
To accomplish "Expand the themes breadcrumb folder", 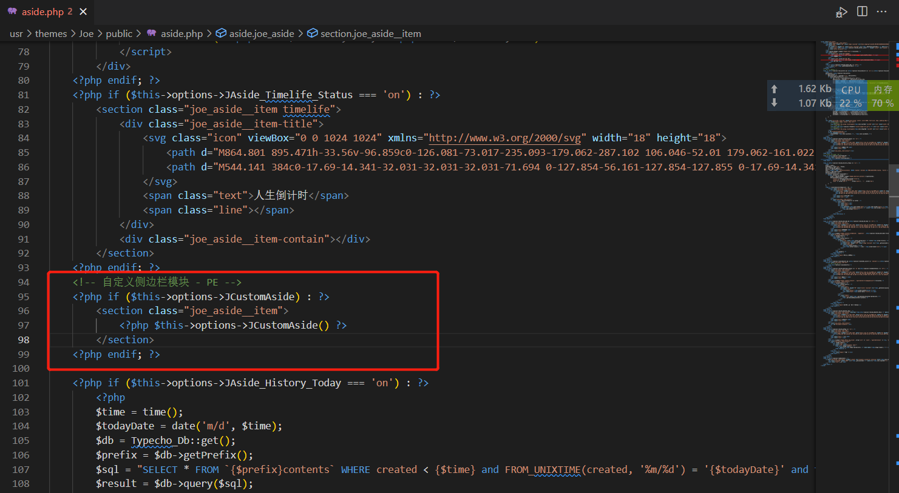I will (51, 34).
